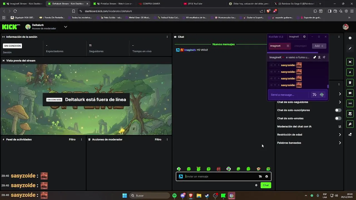
Task: Toggle the lightning activity feed sidebar icon
Action: click(350, 72)
